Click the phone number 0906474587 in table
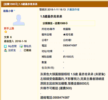The image size is (108, 100). (70, 45)
